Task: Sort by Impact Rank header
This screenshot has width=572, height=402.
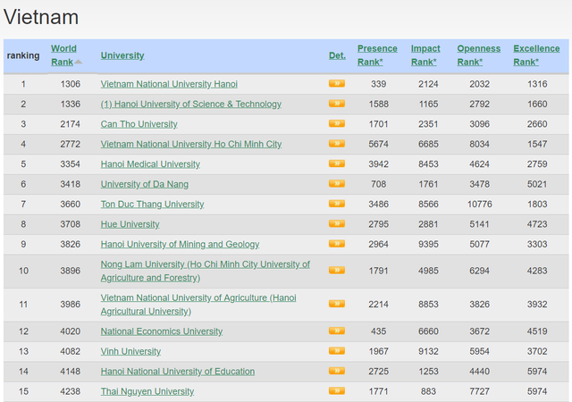Action: coord(425,55)
